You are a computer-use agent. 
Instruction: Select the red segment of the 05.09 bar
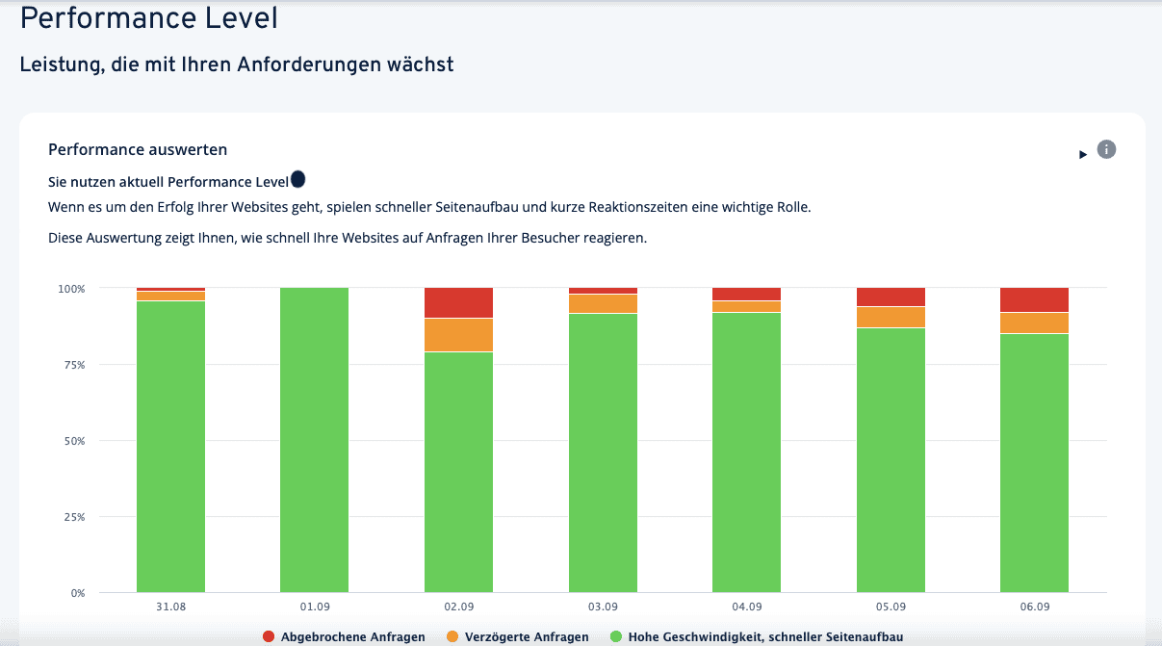[891, 297]
